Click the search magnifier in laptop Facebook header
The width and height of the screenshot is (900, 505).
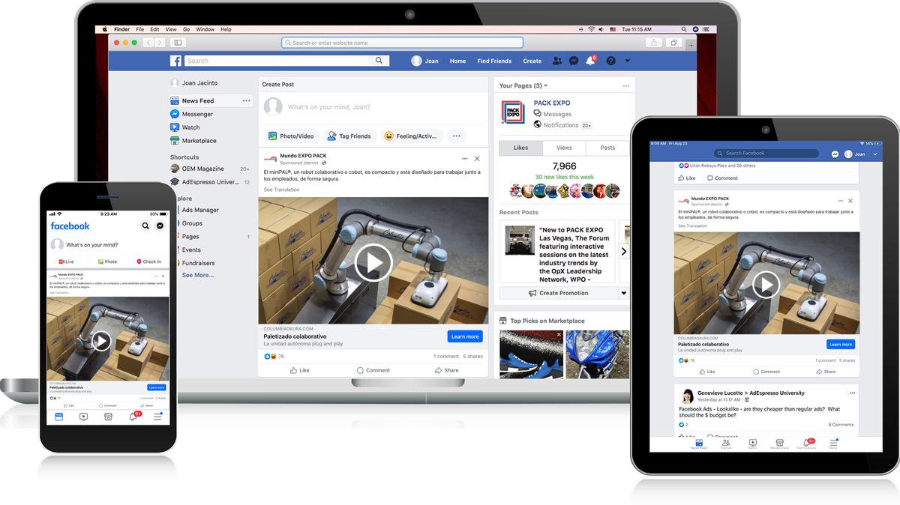click(x=379, y=61)
